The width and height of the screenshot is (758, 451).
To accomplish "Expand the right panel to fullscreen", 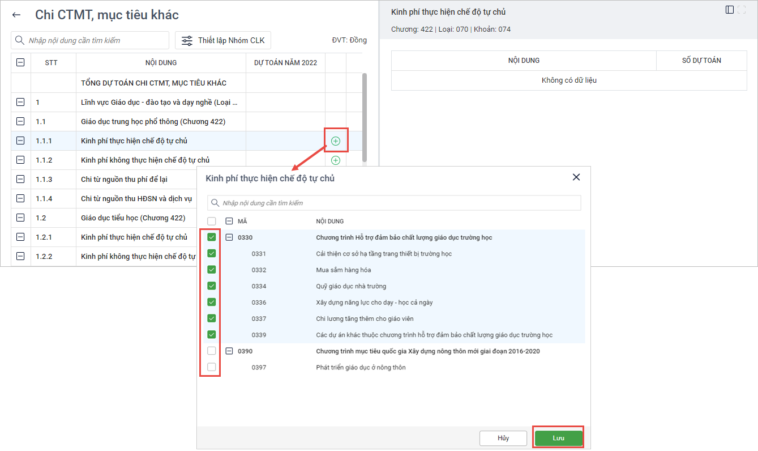I will point(742,10).
